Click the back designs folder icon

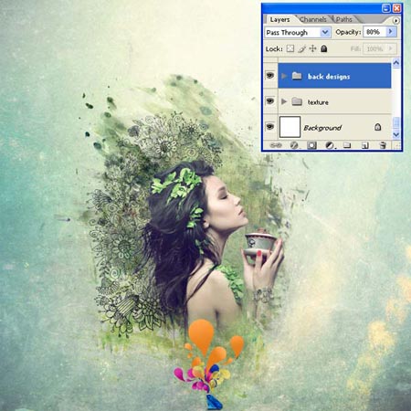click(297, 76)
